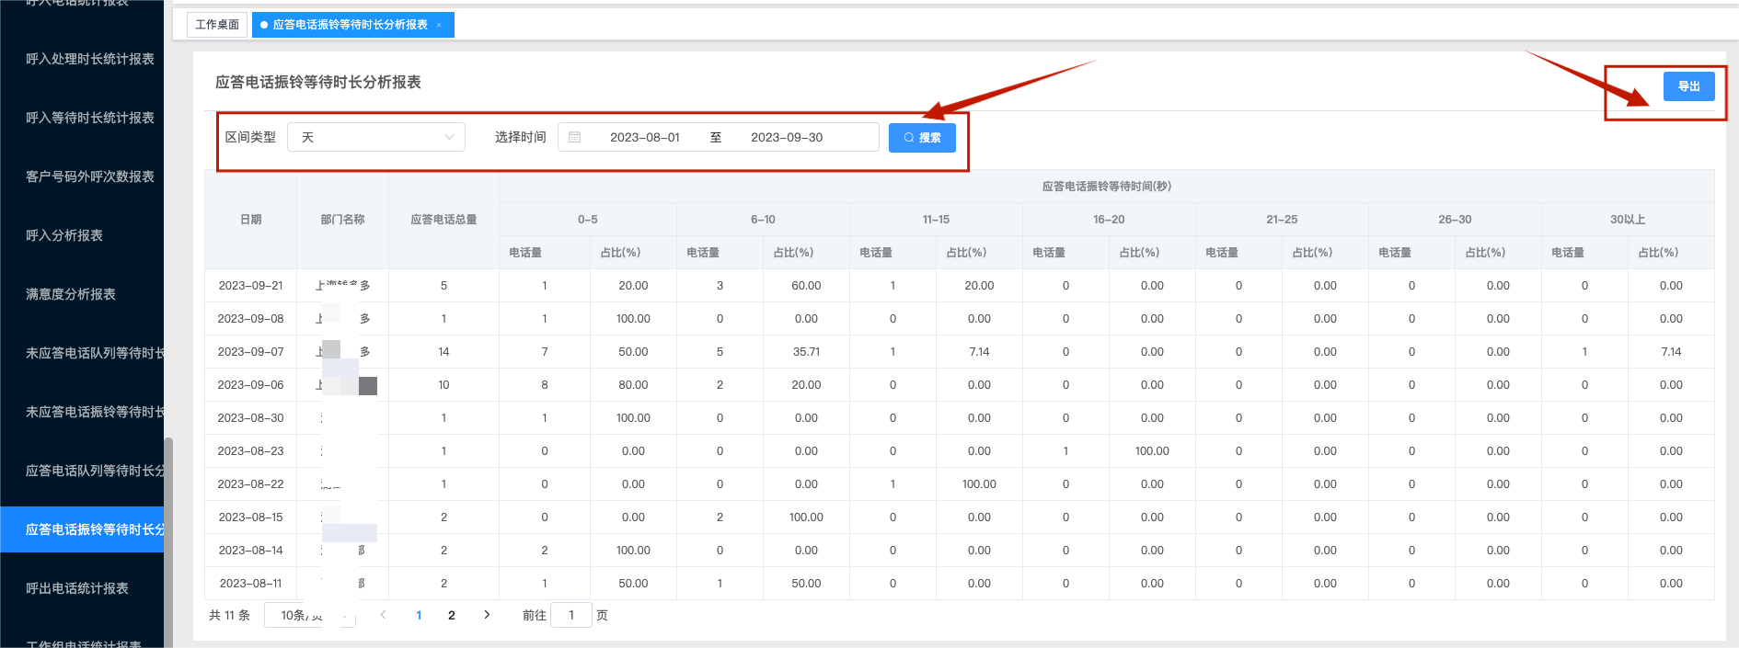
Task: Click date cell 2023-09-21
Action: tap(250, 286)
